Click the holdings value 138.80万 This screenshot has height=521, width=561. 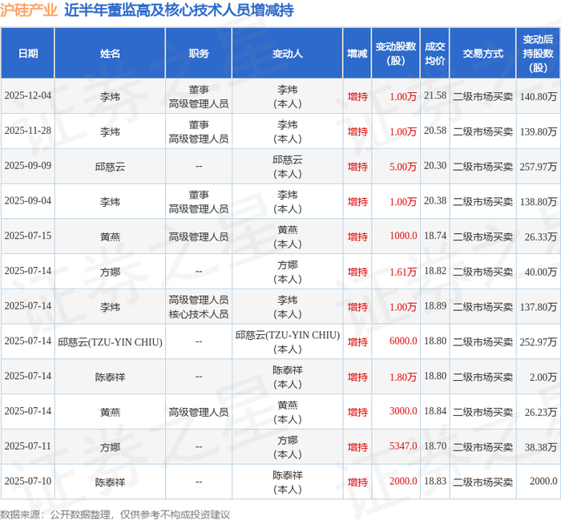tap(538, 202)
